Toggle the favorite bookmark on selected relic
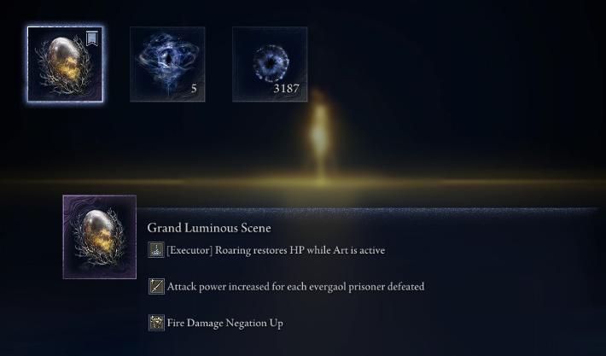The height and width of the screenshot is (356, 606). [92, 38]
